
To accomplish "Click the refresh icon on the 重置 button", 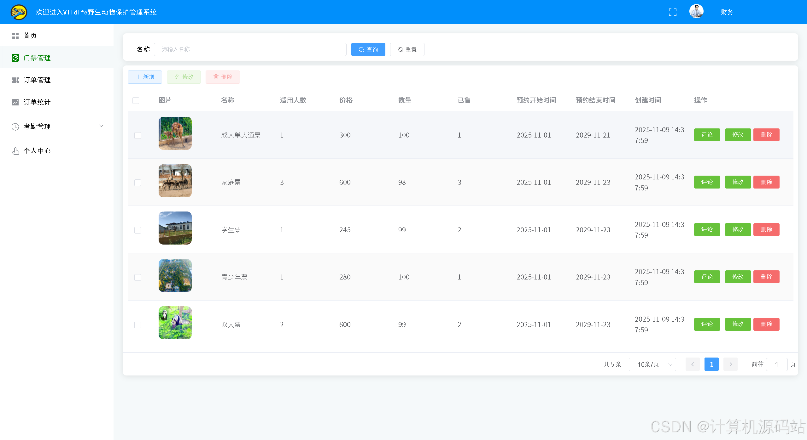I will pos(400,50).
